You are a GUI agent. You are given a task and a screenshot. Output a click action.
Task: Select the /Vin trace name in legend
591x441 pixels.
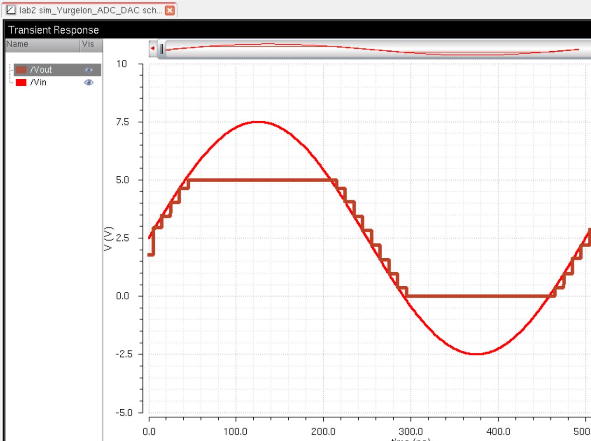(x=38, y=83)
